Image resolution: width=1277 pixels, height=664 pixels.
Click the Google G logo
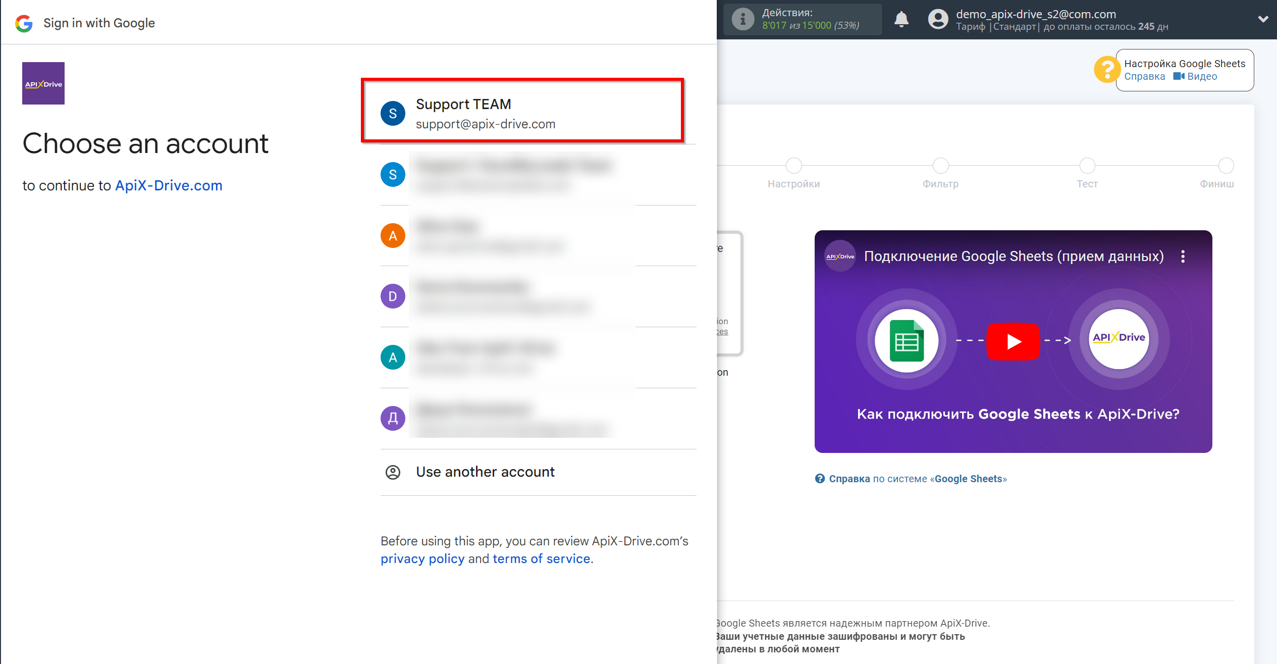point(24,23)
